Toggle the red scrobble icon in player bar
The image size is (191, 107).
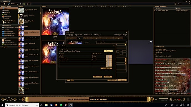pyautogui.click(x=179, y=100)
